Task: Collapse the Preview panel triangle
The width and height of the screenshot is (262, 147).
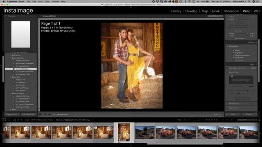Action: [6, 16]
